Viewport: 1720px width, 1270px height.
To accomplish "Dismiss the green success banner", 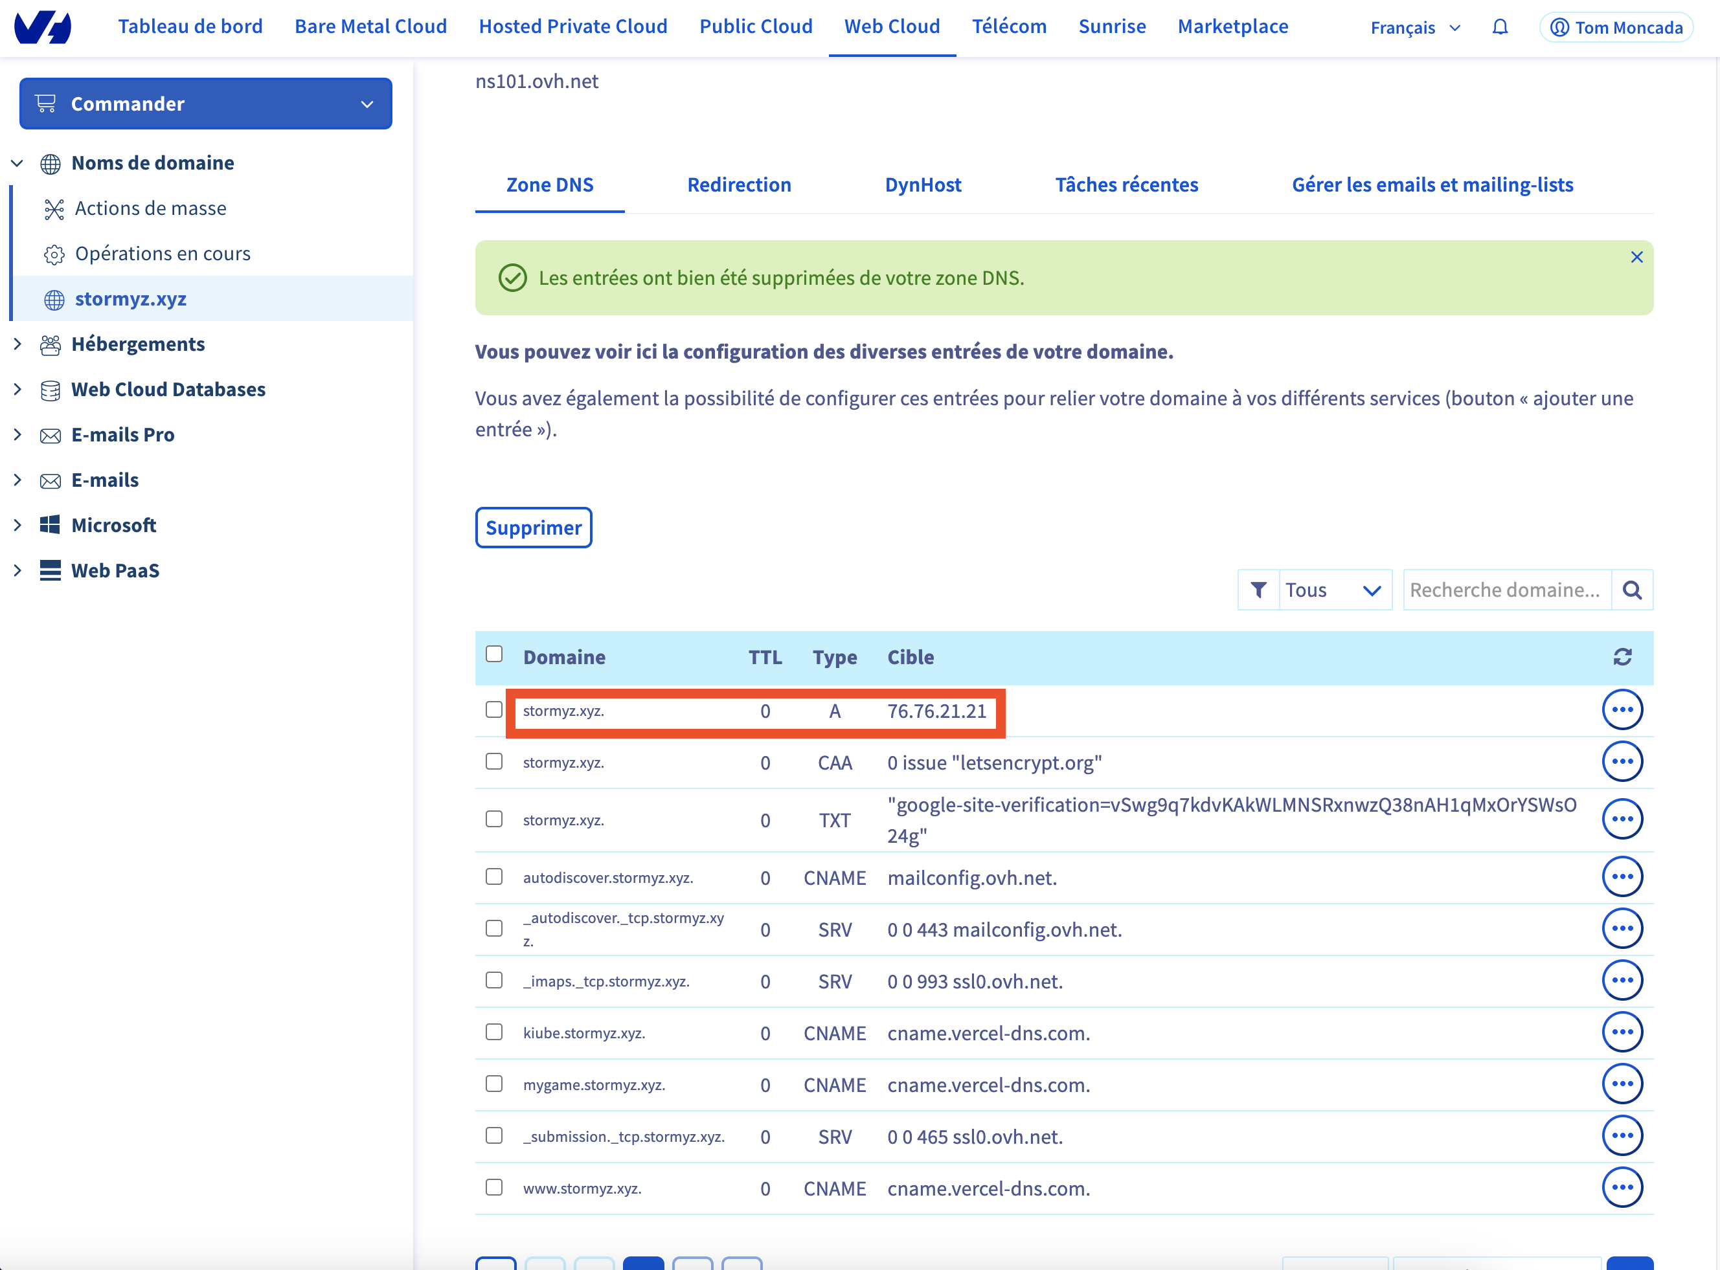I will [1636, 258].
